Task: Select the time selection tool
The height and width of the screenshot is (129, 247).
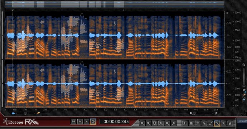Action: pos(185,123)
